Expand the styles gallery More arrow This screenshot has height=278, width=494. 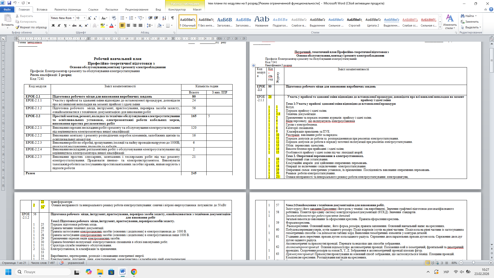pyautogui.click(x=440, y=27)
